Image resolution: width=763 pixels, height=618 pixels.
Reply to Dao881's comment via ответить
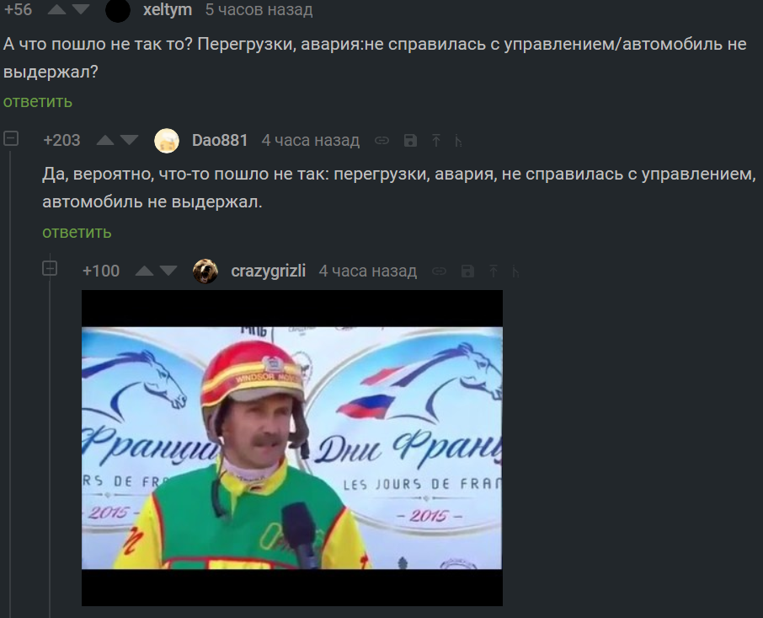click(77, 233)
